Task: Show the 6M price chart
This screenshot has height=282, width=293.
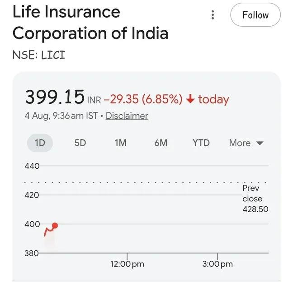Action: point(161,143)
